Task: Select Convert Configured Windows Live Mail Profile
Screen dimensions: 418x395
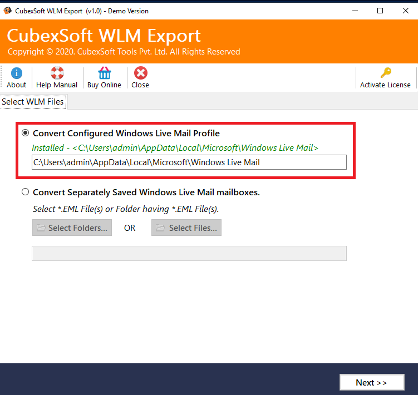Action: [x=25, y=134]
